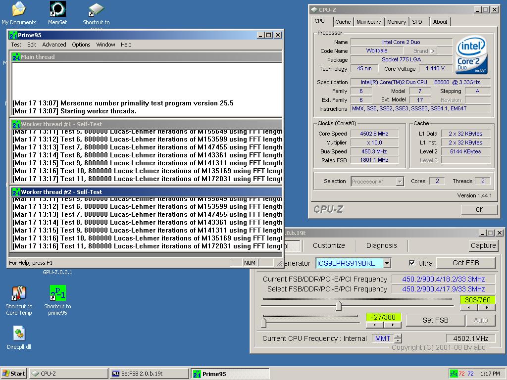Click the right arrow under -27/380

coord(393,325)
